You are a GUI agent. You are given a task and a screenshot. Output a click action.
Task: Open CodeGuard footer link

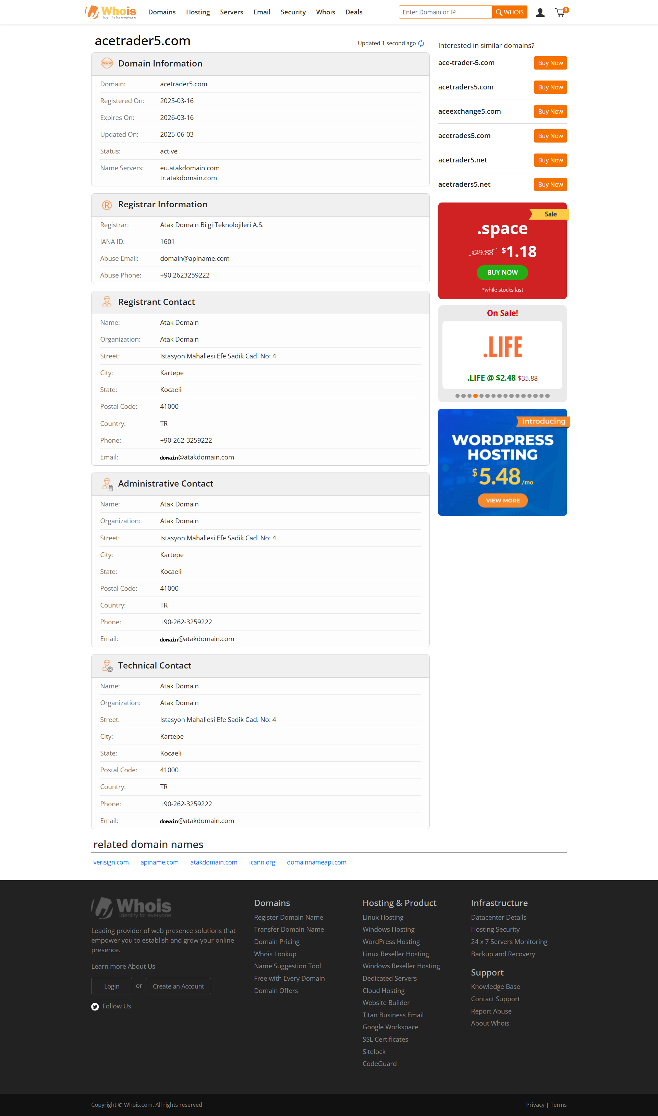click(379, 1063)
